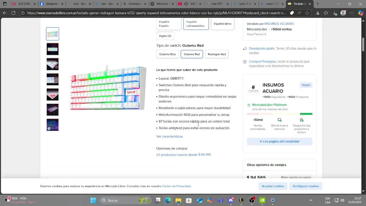Open the Copilot sidebar icon
This screenshot has width=366, height=206.
tap(361, 13)
